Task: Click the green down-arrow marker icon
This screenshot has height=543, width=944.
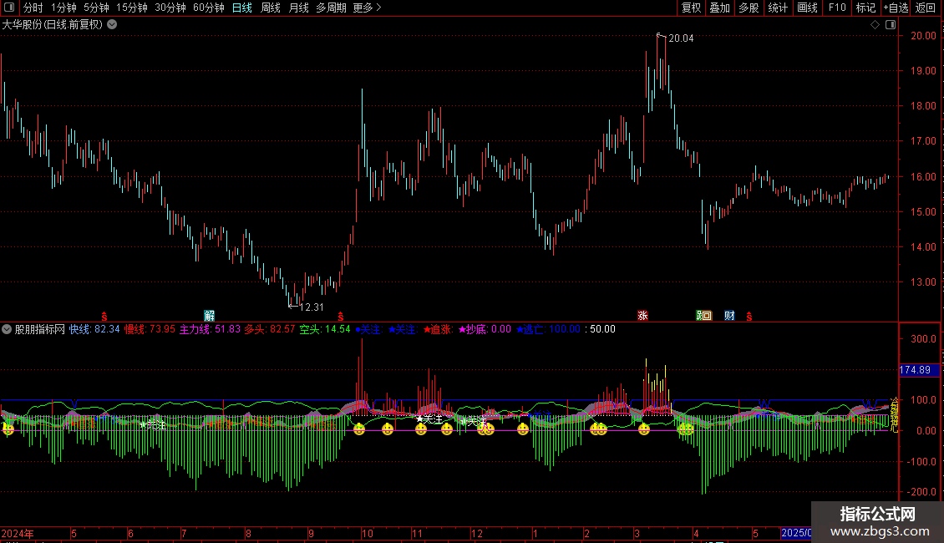Action: (699, 316)
